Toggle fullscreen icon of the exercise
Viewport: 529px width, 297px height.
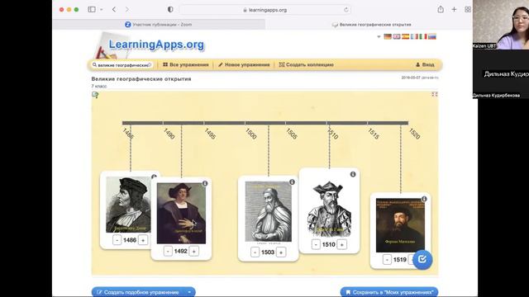click(435, 95)
